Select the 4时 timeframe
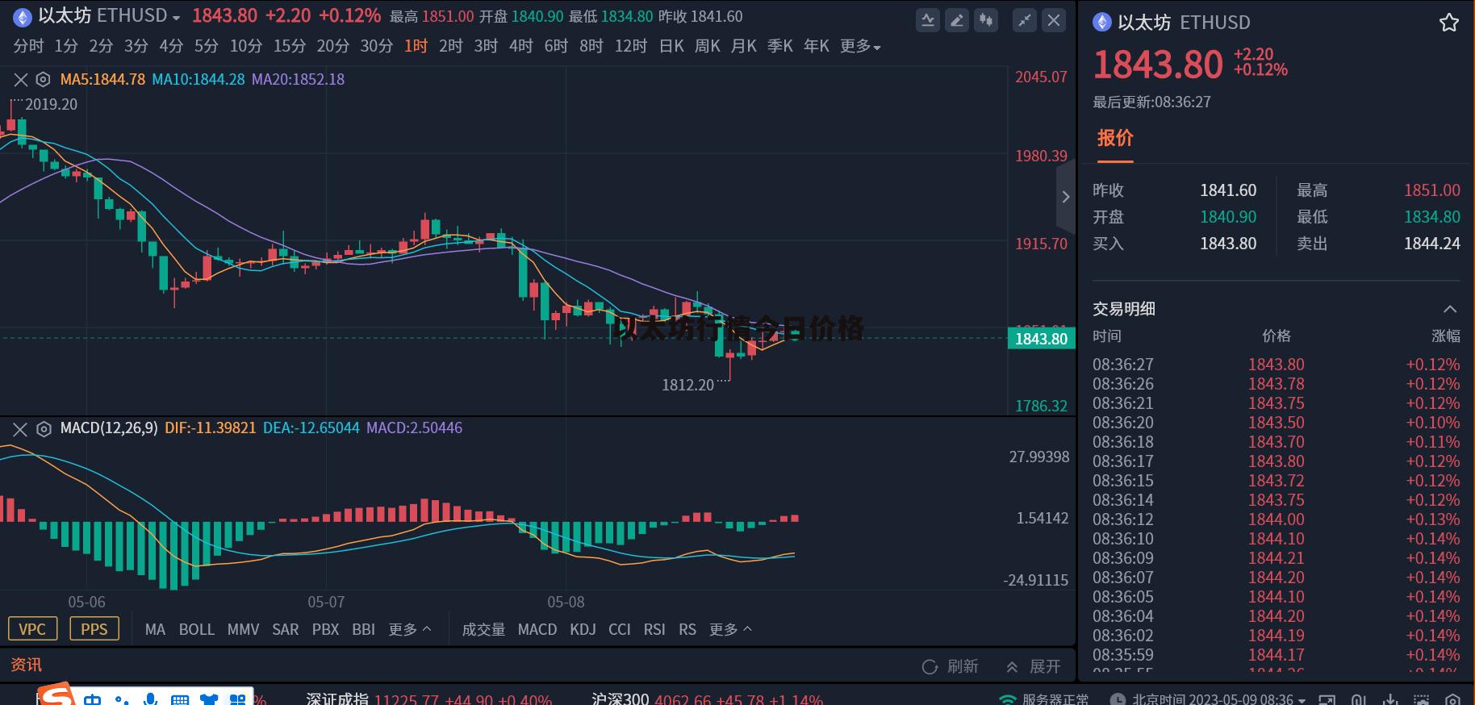Viewport: 1475px width, 705px height. (520, 46)
